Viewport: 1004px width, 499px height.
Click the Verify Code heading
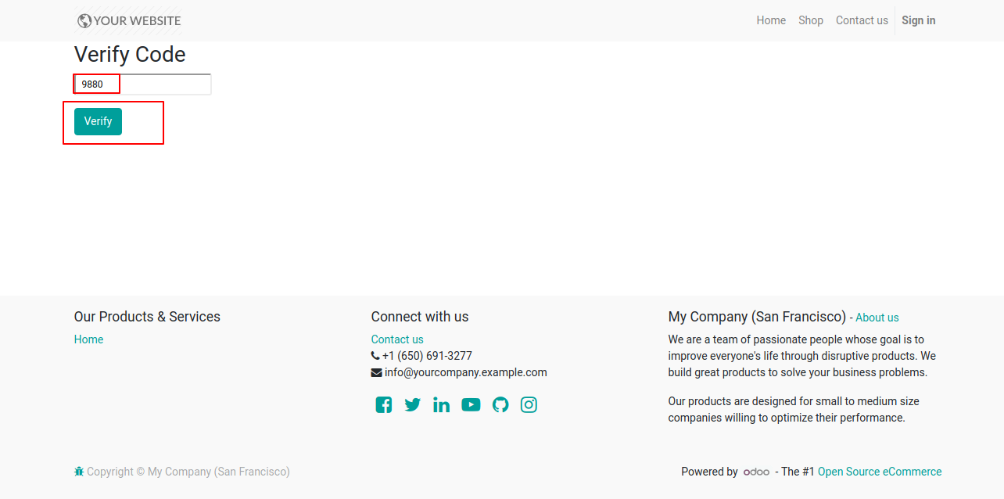point(130,55)
